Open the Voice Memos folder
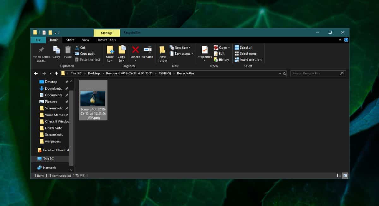The width and height of the screenshot is (379, 206). (55, 115)
